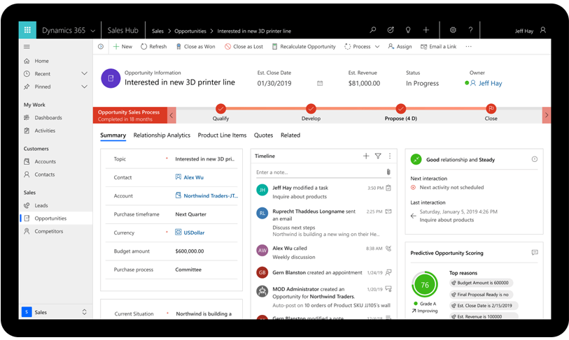This screenshot has height=340, width=569.
Task: Click the paperclip attach icon in note box
Action: [388, 172]
